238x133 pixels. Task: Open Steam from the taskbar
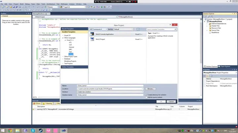[x=41, y=130]
